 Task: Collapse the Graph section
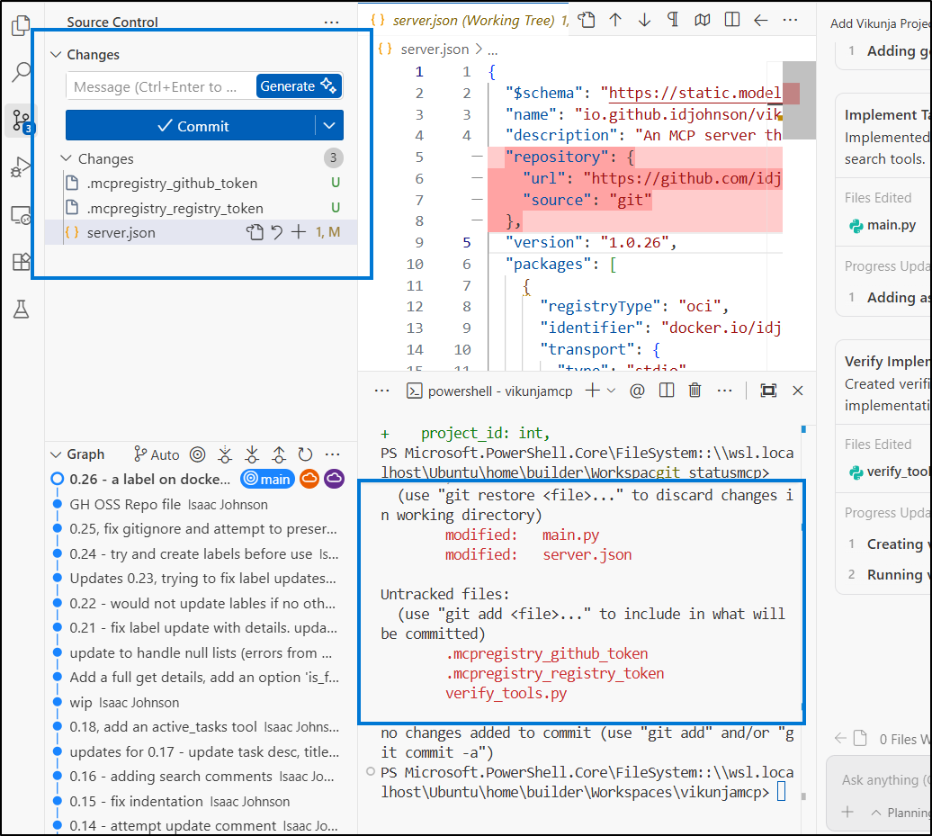(57, 454)
